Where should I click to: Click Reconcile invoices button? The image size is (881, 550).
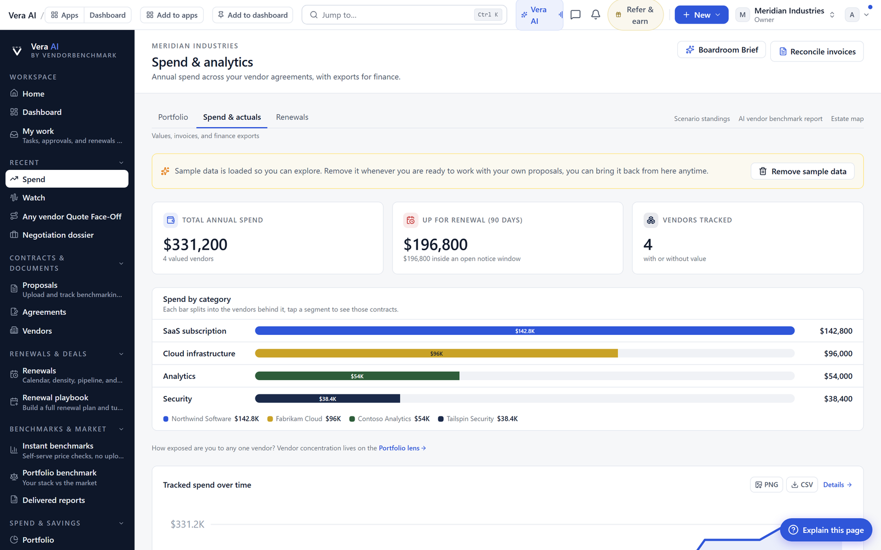[x=817, y=51]
